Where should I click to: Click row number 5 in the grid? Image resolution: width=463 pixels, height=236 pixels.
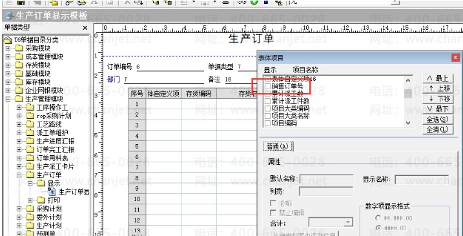pos(137,146)
